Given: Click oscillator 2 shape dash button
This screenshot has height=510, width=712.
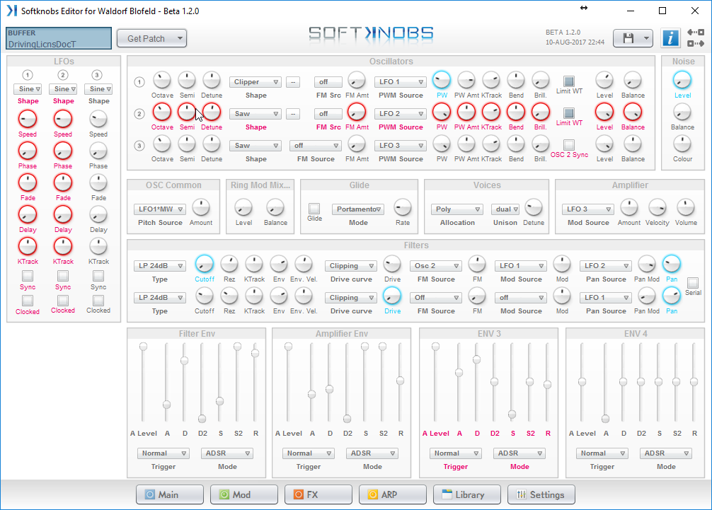Looking at the screenshot, I should tap(293, 113).
